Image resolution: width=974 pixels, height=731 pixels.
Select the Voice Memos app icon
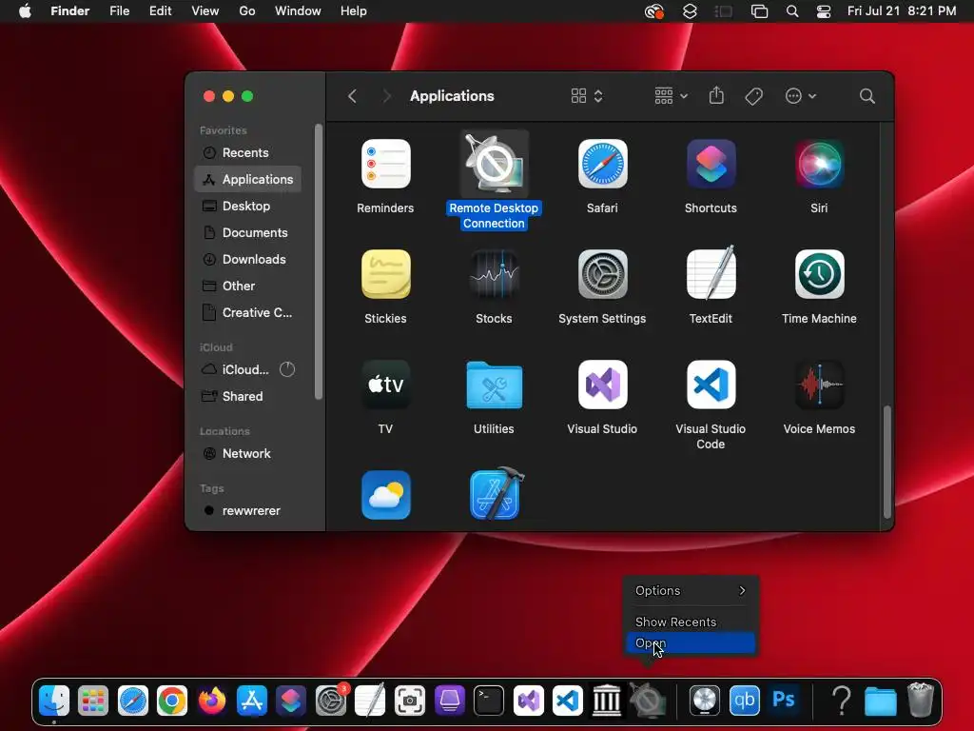point(819,385)
